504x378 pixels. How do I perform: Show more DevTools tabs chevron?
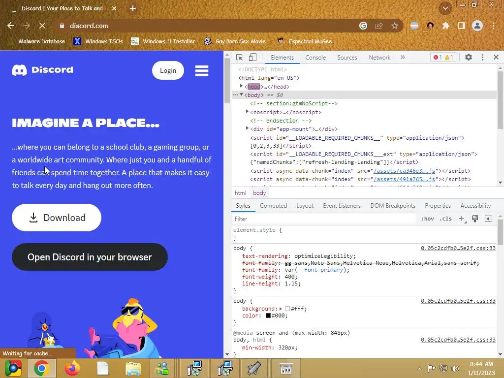(x=403, y=57)
